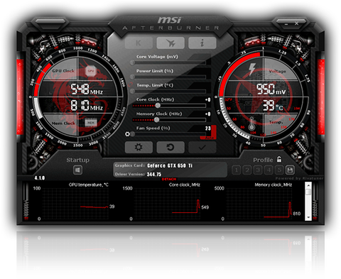The image size is (341, 279).
Task: Click the fan speed gear icon
Action: click(127, 134)
